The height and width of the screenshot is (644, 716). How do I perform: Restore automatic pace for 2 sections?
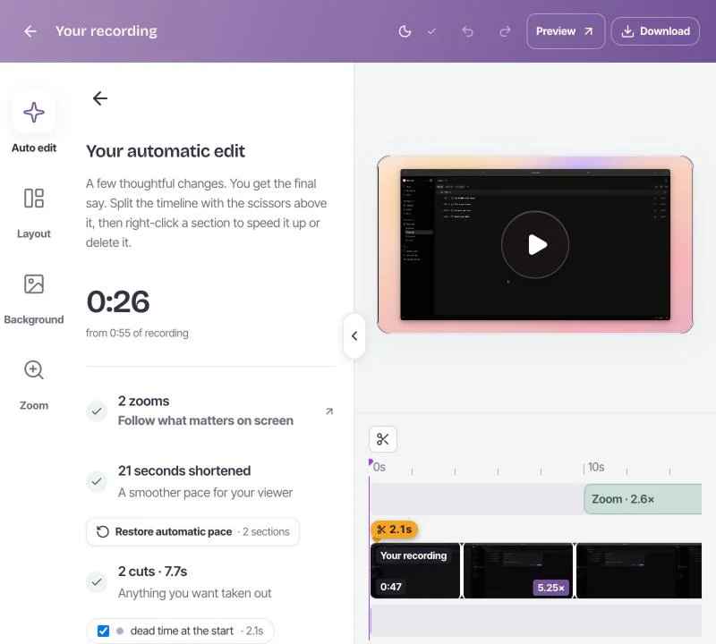click(x=192, y=531)
